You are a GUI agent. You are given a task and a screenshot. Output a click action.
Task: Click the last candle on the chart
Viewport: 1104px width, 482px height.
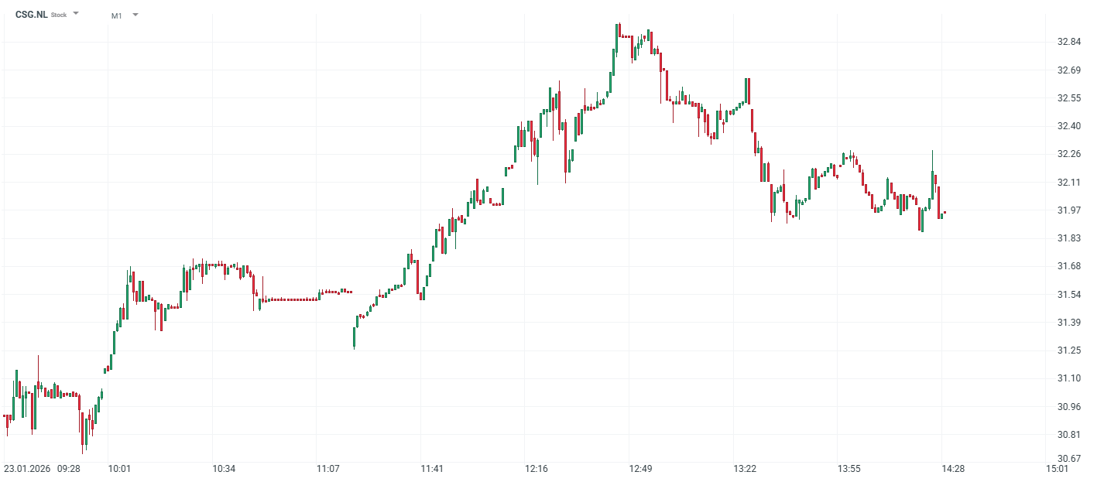(x=945, y=212)
